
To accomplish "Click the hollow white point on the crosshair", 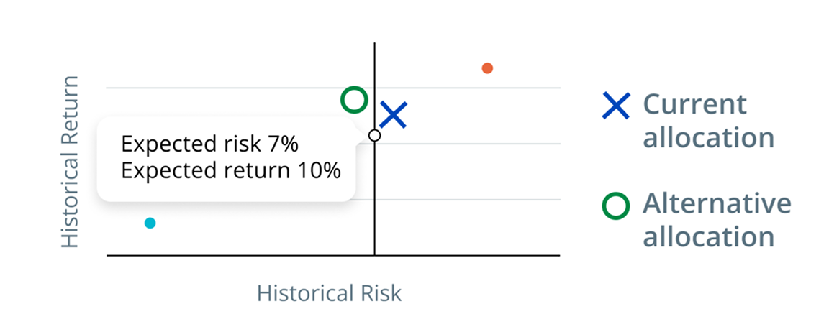I will (x=374, y=135).
